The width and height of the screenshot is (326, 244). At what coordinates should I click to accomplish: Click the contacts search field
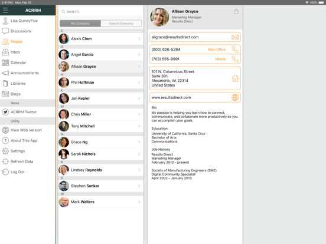[x=101, y=11]
